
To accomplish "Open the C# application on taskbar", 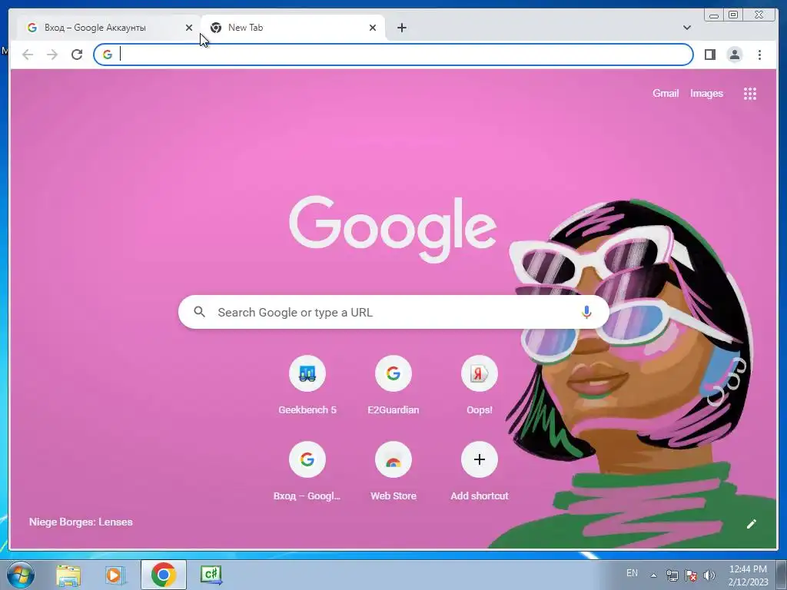I will [211, 575].
